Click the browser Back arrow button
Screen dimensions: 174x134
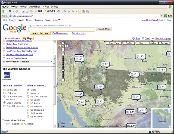[x=3, y=11]
